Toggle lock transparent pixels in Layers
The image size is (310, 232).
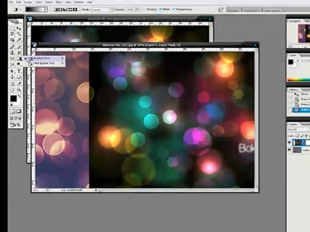tap(298, 136)
